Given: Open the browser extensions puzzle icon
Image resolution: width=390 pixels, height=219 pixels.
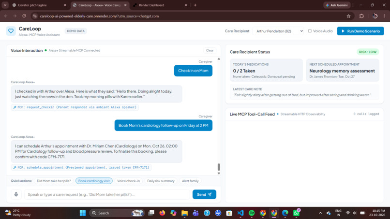Looking at the screenshot, I should (x=361, y=16).
